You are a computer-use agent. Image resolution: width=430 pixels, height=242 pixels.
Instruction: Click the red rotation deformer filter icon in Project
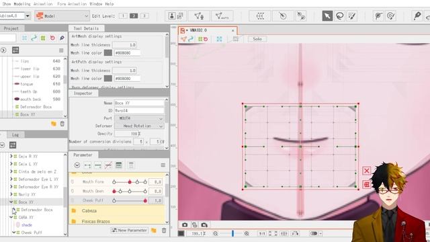point(52,38)
